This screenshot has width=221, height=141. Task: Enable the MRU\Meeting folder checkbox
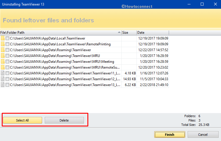[x=7, y=62]
